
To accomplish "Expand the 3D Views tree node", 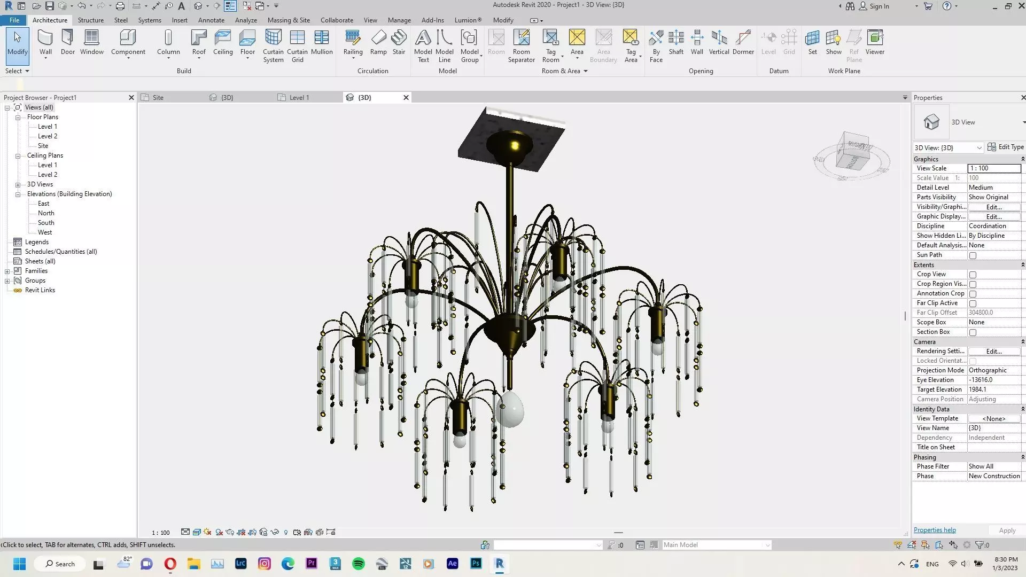I will (18, 184).
